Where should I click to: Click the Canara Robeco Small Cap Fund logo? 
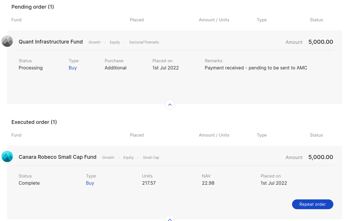click(x=7, y=156)
